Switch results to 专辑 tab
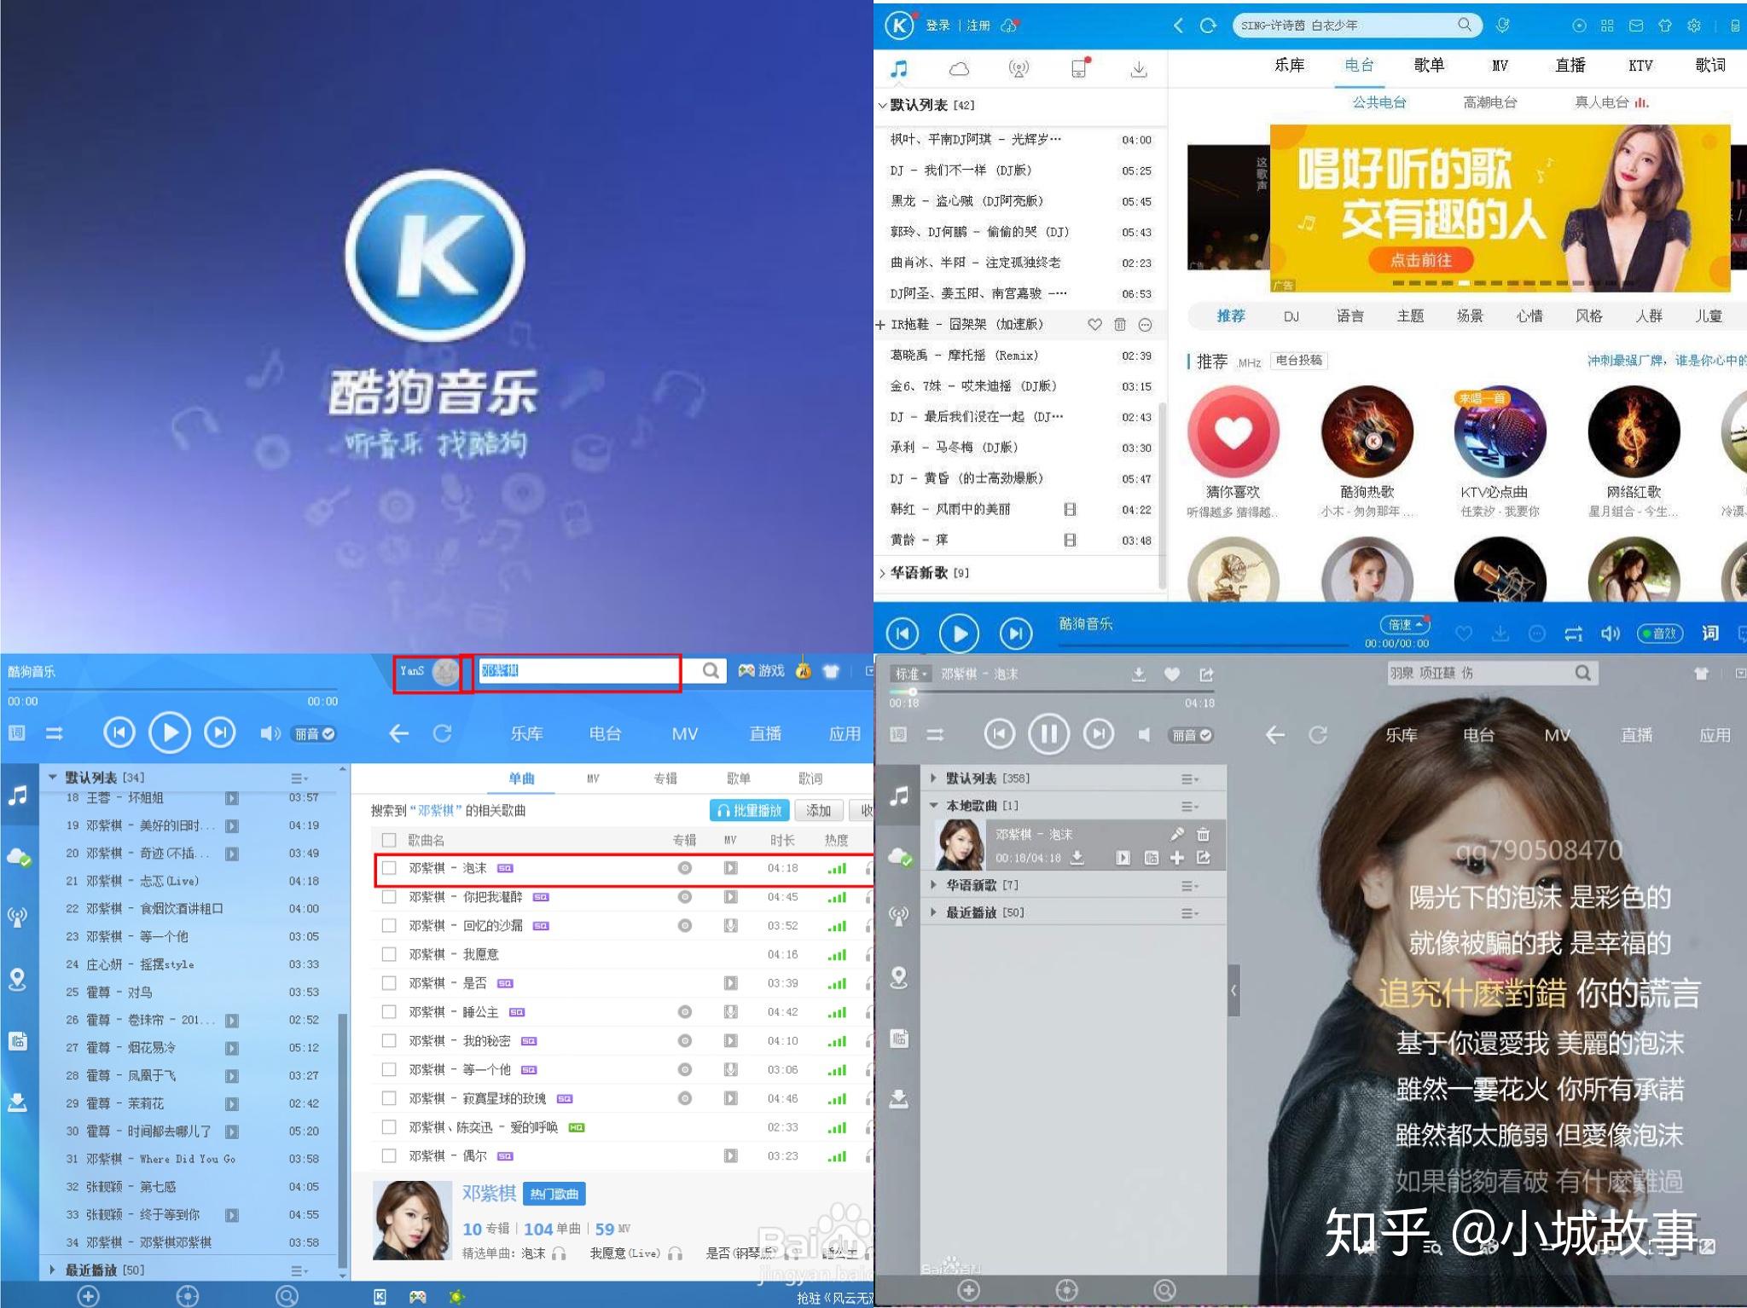1747x1308 pixels. click(x=665, y=778)
